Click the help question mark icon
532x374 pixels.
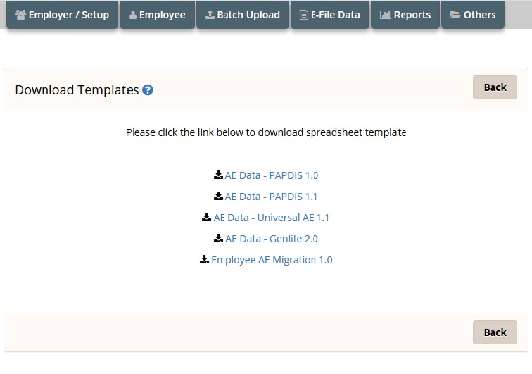click(148, 90)
